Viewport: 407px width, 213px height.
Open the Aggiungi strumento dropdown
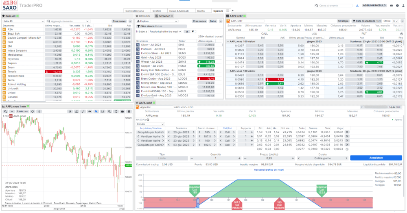click(68, 21)
